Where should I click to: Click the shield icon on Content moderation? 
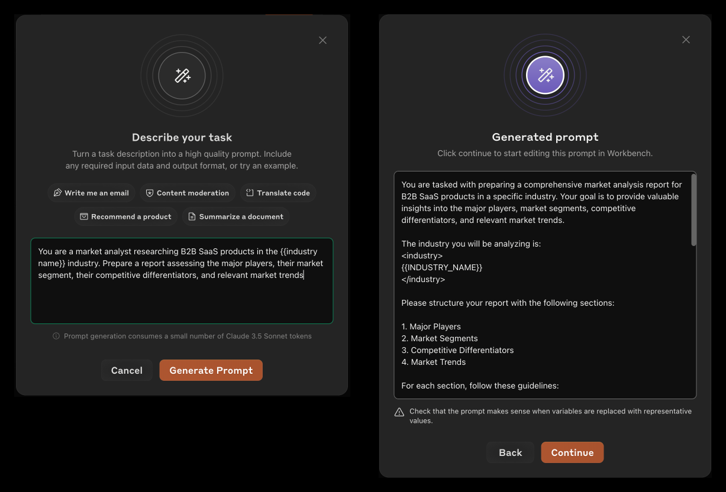[150, 193]
